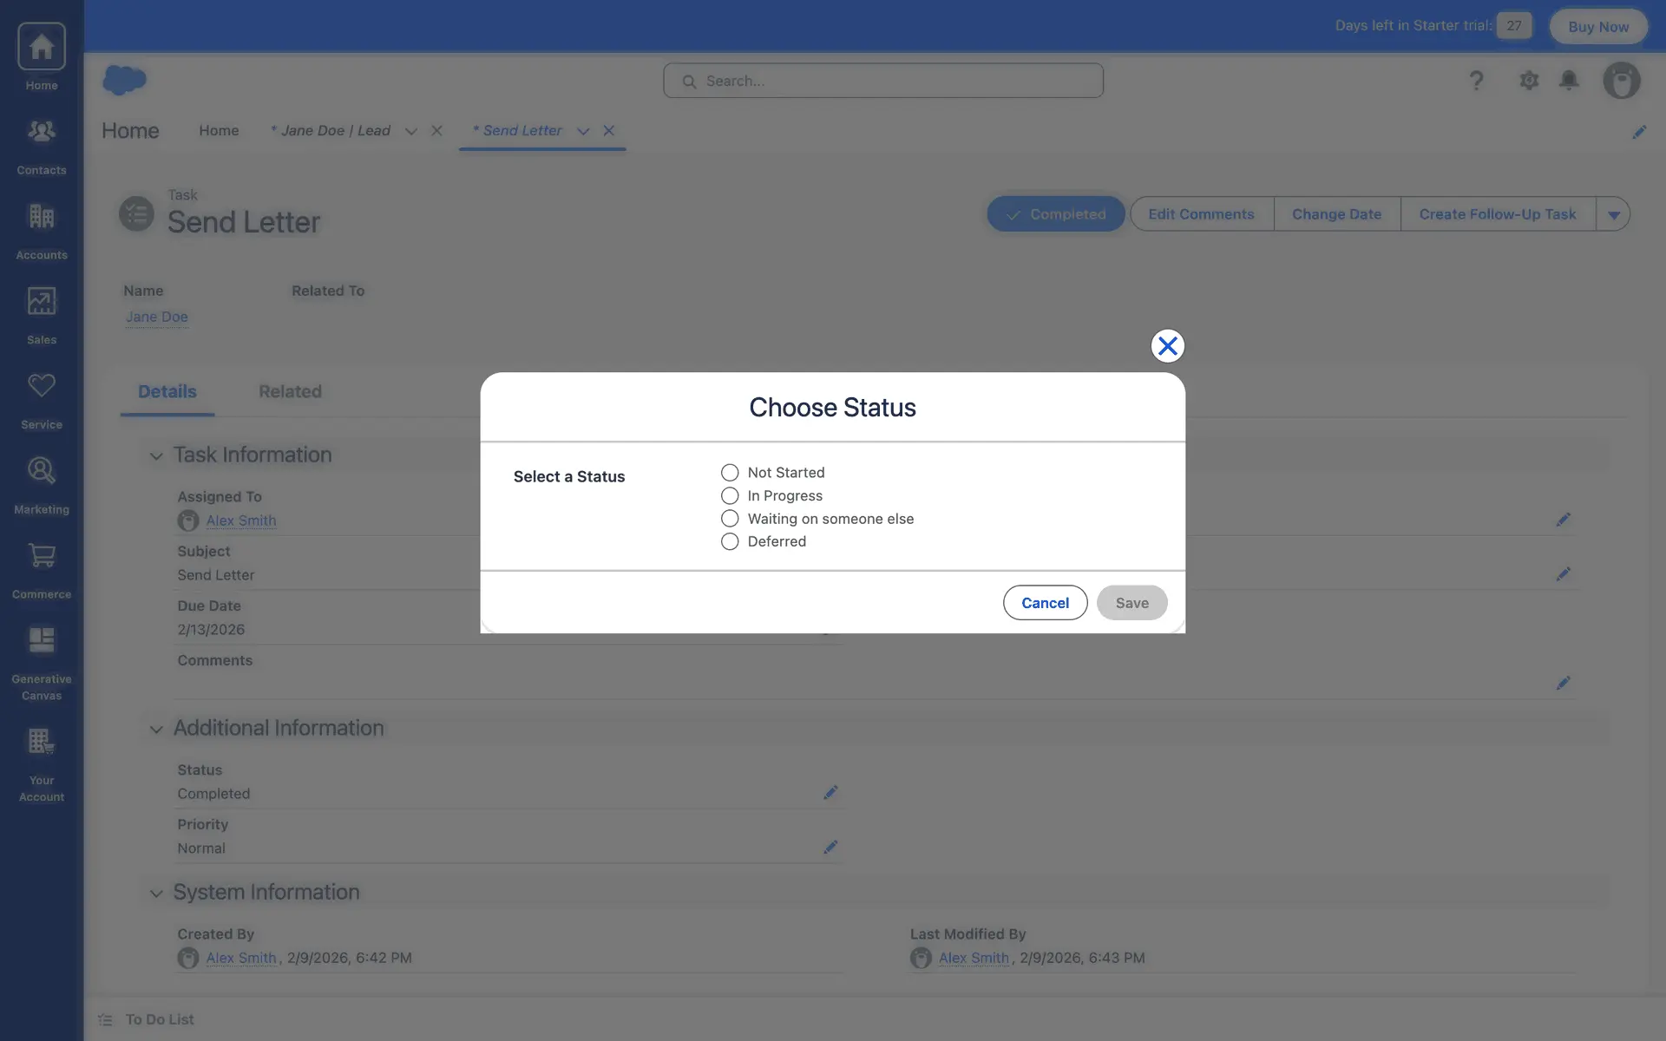The width and height of the screenshot is (1666, 1041).
Task: Open setup gear icon
Action: (x=1529, y=81)
